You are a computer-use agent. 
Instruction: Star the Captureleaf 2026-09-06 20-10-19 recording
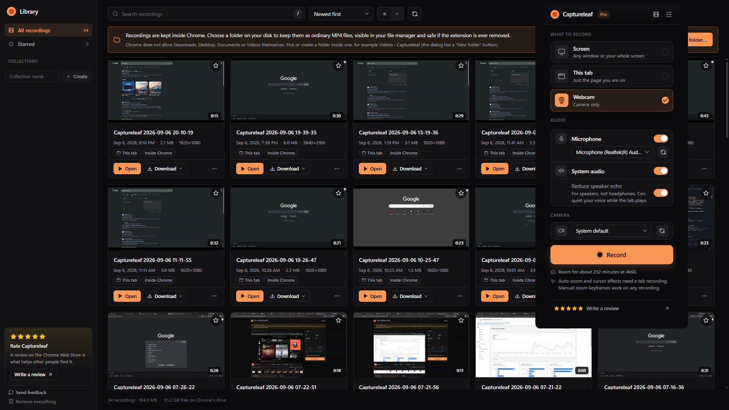coord(216,66)
